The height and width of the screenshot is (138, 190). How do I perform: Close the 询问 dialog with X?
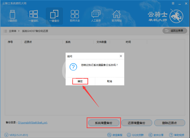coord(121,56)
